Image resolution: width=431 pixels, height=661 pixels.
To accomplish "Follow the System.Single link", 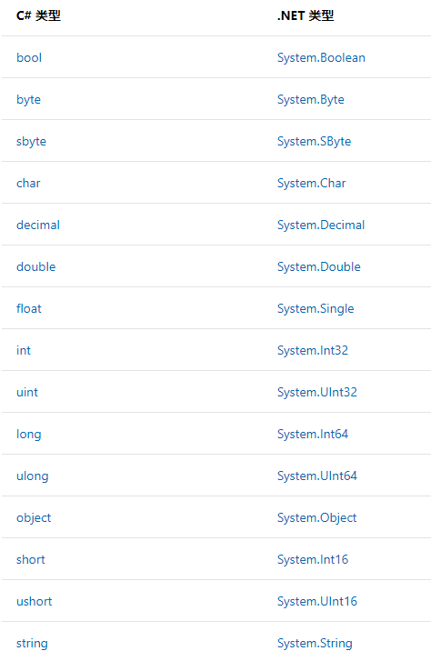I will pyautogui.click(x=316, y=309).
